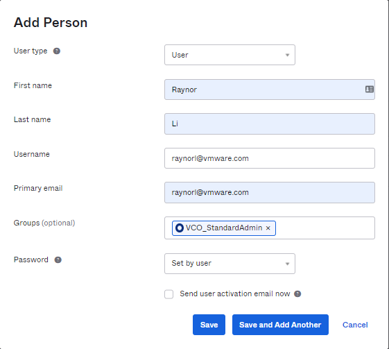Screen dimensions: 389x349
Task: Click the Send user activation email label
Action: pos(234,294)
